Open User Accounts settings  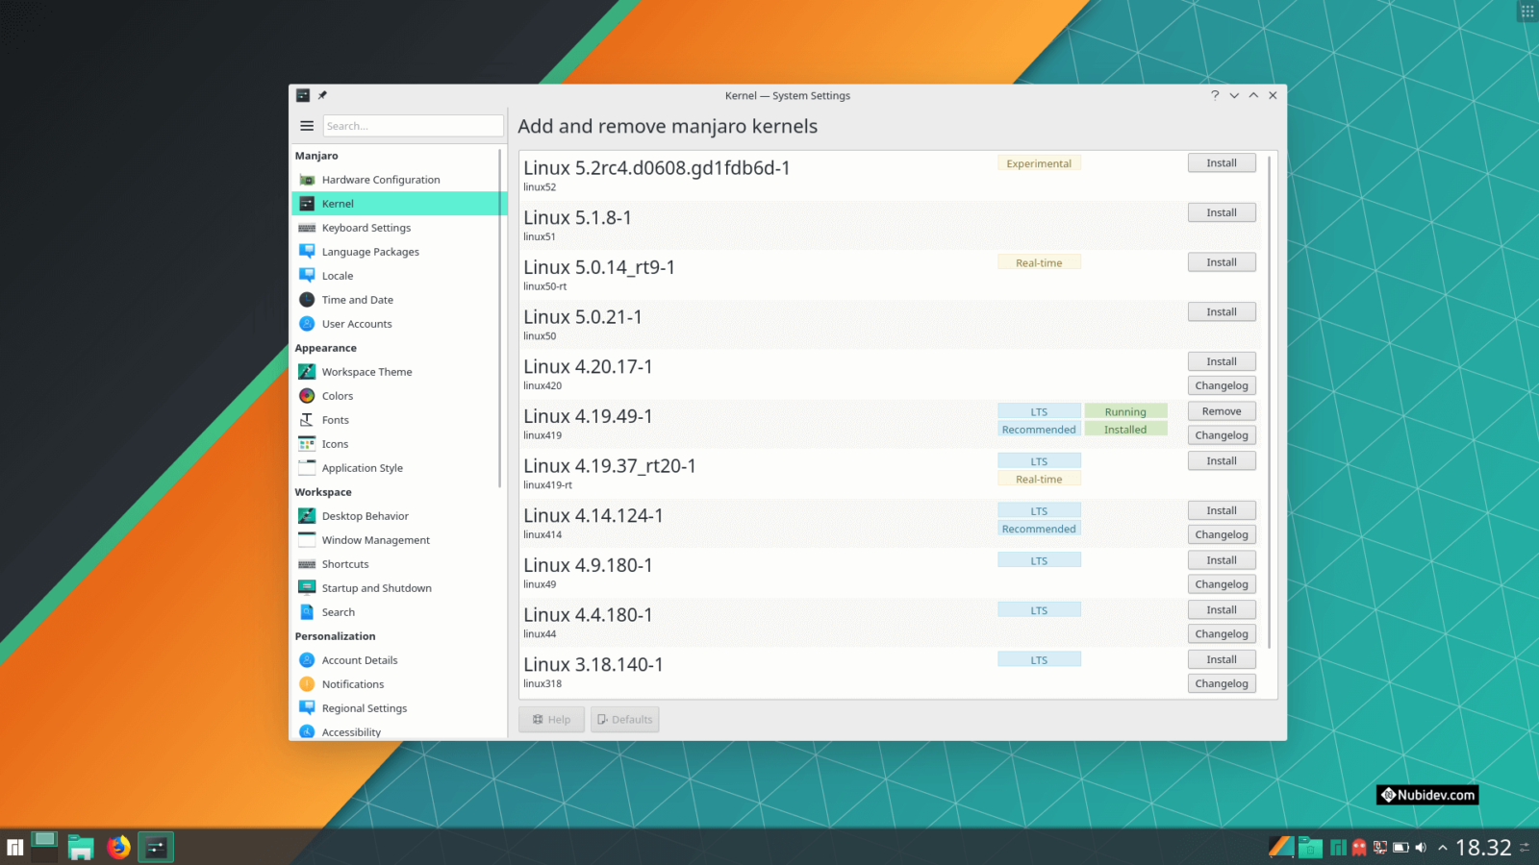pyautogui.click(x=356, y=324)
